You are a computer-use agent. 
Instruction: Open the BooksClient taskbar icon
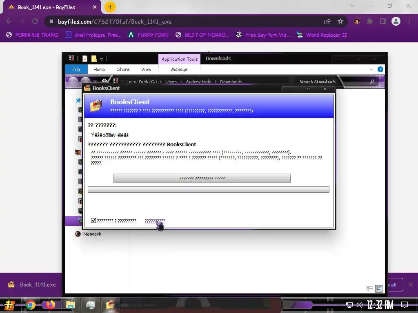[110, 305]
